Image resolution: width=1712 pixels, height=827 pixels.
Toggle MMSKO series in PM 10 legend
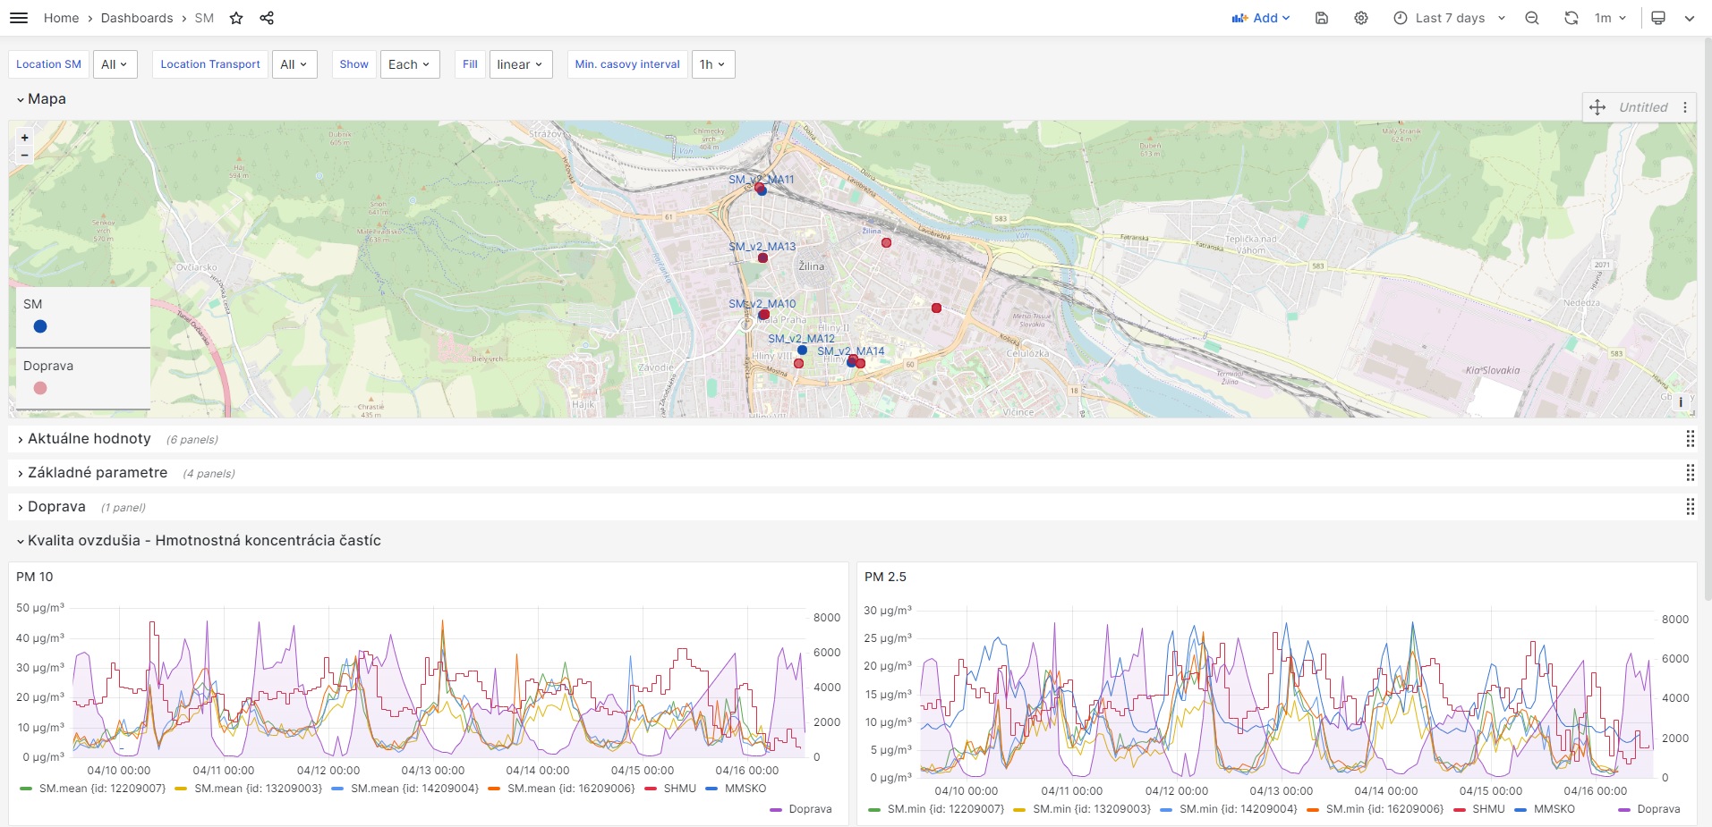tap(745, 789)
